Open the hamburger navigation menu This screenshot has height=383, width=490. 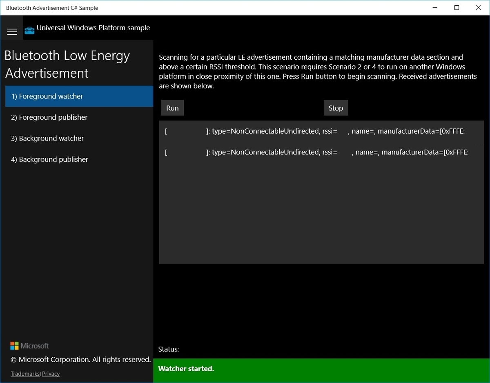point(12,31)
